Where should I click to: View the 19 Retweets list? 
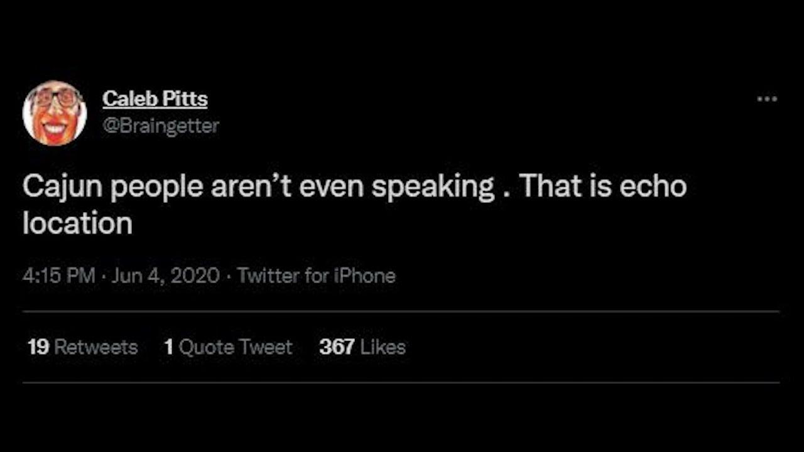[82, 347]
